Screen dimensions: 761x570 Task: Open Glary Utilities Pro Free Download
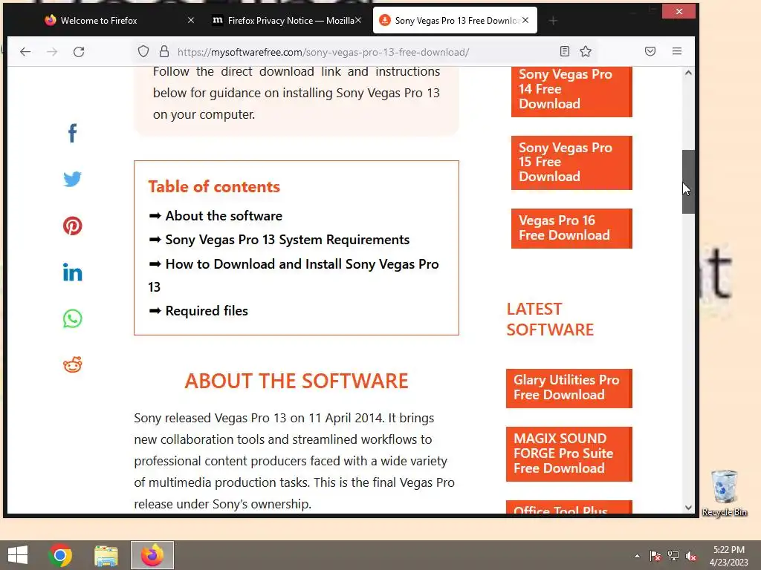point(569,388)
